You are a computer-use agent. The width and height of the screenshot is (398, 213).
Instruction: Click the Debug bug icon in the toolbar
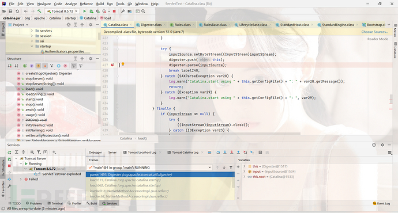91,11
